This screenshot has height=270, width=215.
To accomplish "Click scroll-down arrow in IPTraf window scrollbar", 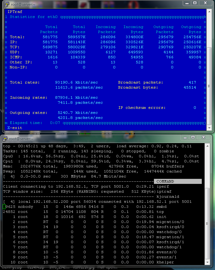I will 209,128.
